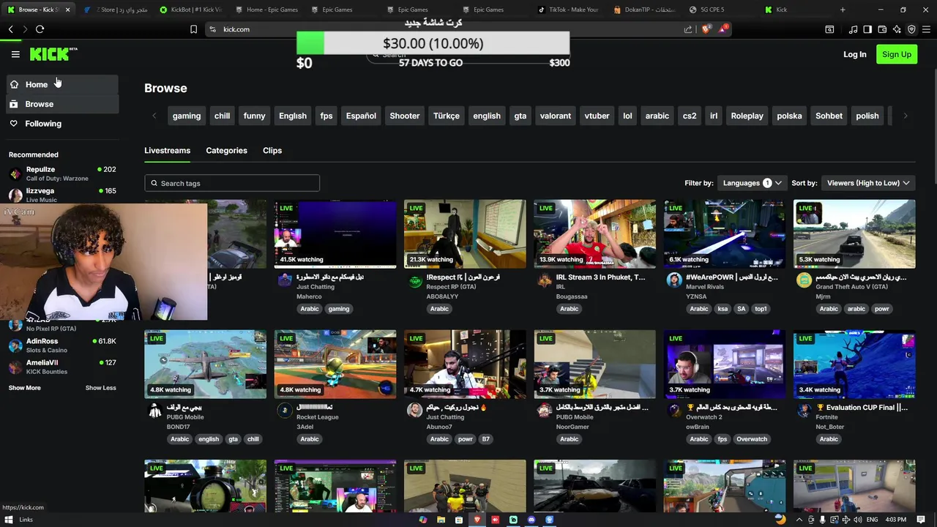
Task: Switch to the Clips tab
Action: coord(272,150)
